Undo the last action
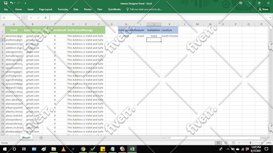The width and height of the screenshot is (273, 153). (12, 3)
